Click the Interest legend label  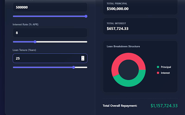(165, 73)
